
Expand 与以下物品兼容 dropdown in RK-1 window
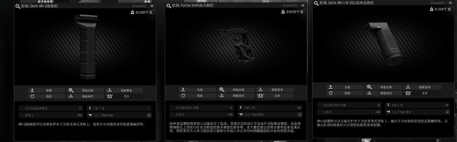click(447, 112)
